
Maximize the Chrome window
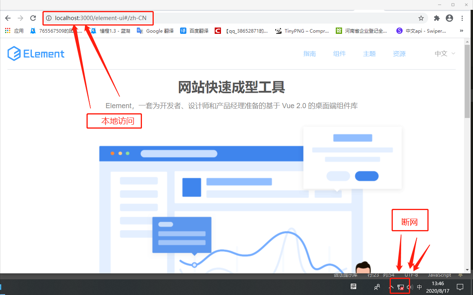[x=453, y=4]
